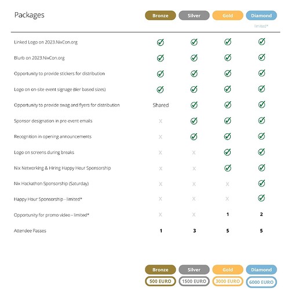This screenshot has height=289, width=291.
Task: Click the 500 EURO price pill
Action: point(161,281)
